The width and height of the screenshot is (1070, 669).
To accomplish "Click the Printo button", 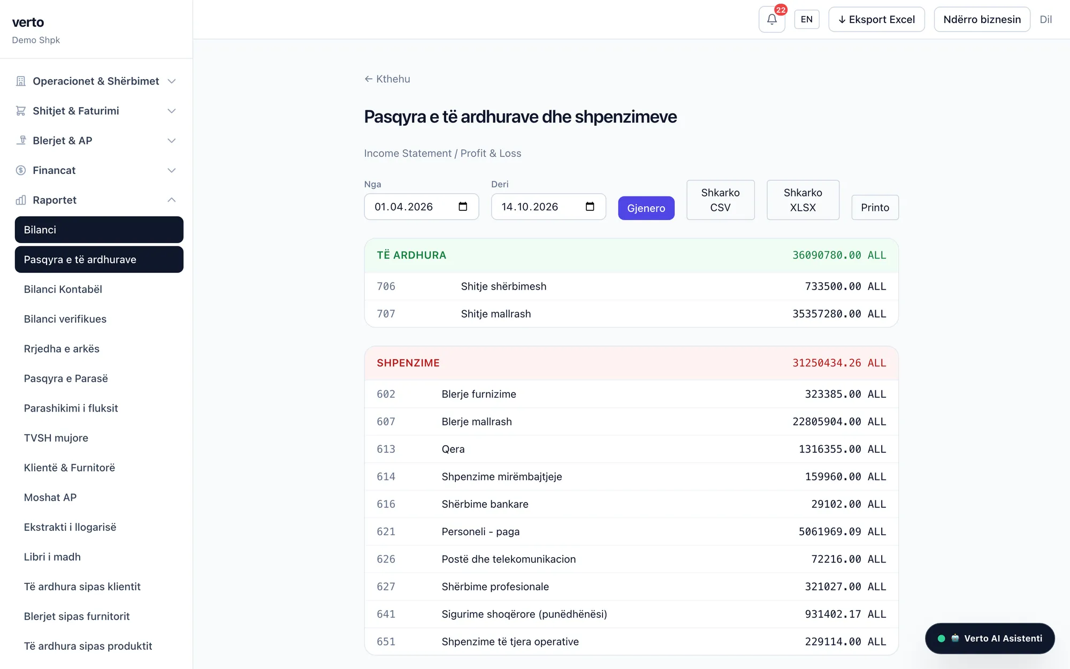I will (875, 207).
